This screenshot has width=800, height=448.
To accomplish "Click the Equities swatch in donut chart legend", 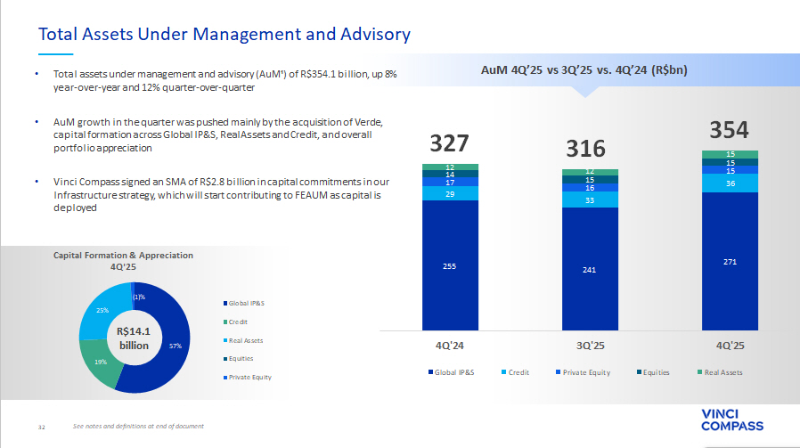I will (223, 359).
